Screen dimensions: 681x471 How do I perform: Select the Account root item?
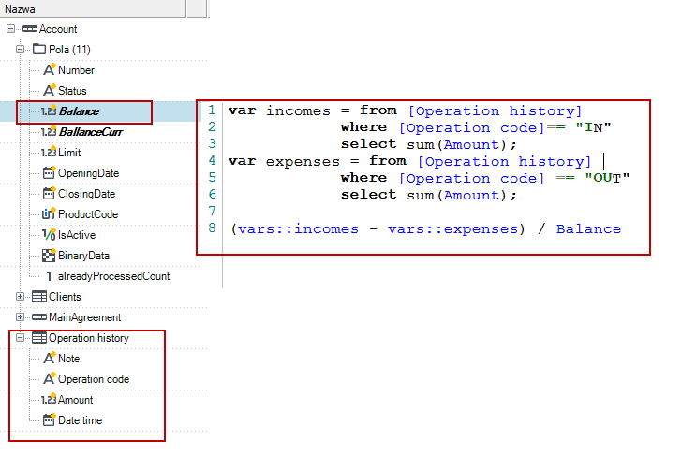pos(58,29)
